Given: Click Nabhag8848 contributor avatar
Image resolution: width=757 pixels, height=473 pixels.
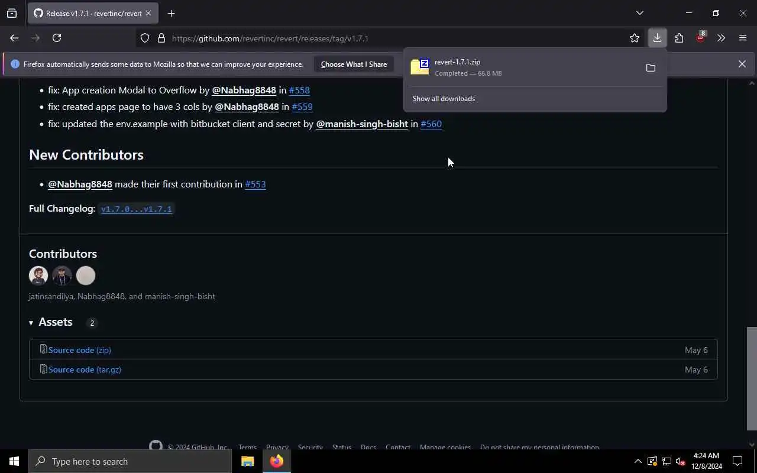Looking at the screenshot, I should [x=62, y=276].
